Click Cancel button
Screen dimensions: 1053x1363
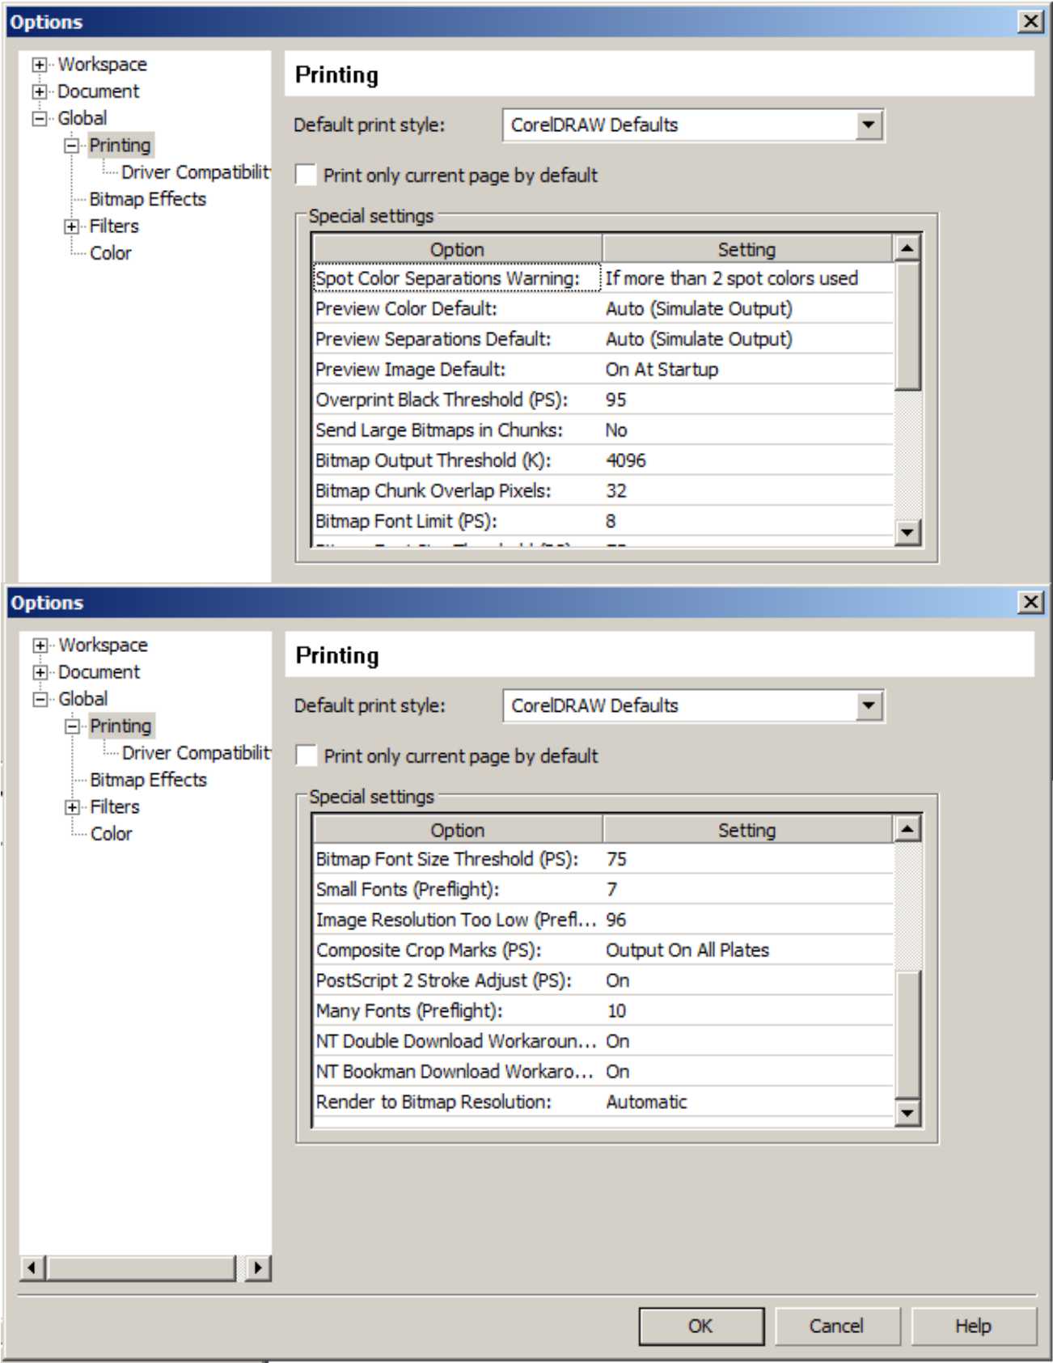click(x=837, y=1327)
